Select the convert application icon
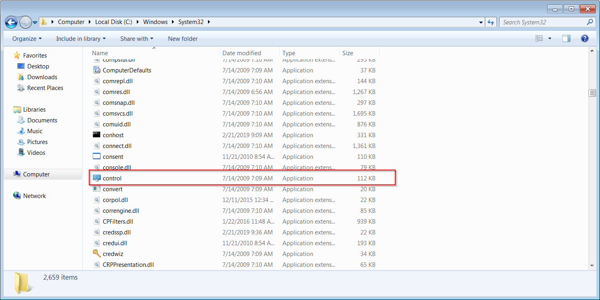The height and width of the screenshot is (300, 600). coord(96,189)
